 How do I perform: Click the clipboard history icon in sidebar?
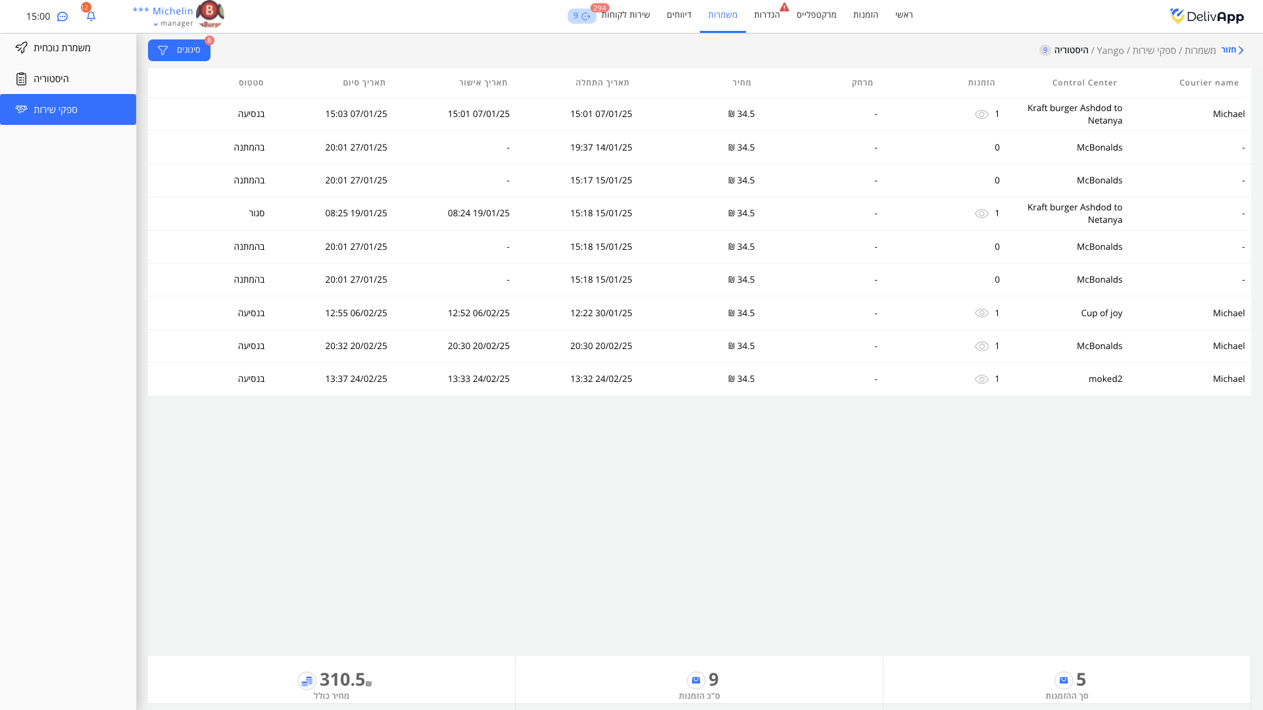click(22, 79)
